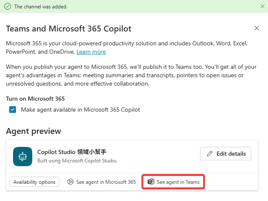The width and height of the screenshot is (268, 201).
Task: Click the agent name Copilot Studio 領域小幫手
Action: point(75,152)
